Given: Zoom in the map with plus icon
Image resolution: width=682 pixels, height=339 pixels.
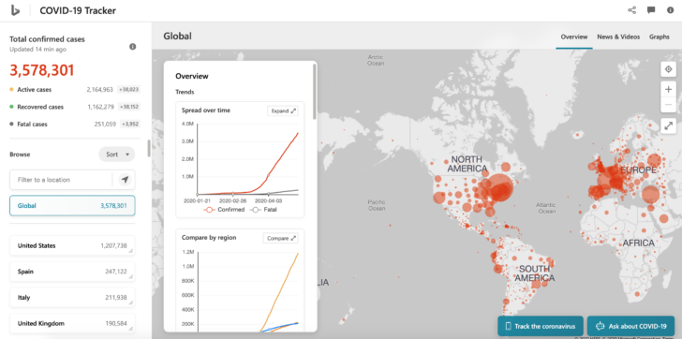Looking at the screenshot, I should coord(668,90).
